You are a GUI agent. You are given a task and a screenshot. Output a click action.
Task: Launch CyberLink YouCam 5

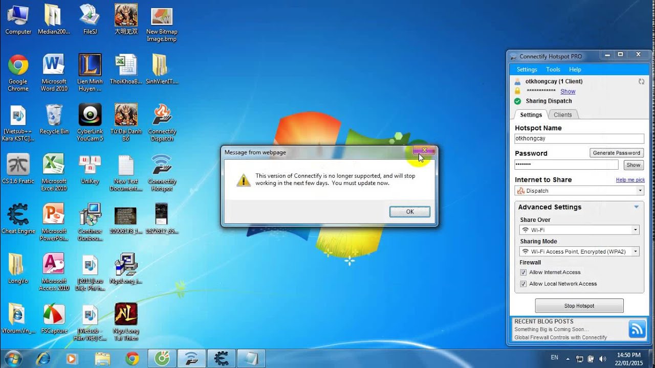click(x=90, y=123)
